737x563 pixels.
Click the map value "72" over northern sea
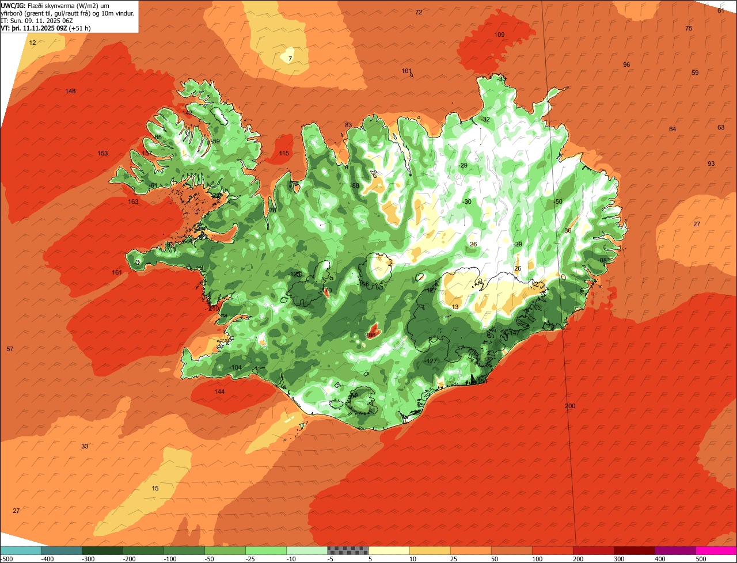click(419, 12)
